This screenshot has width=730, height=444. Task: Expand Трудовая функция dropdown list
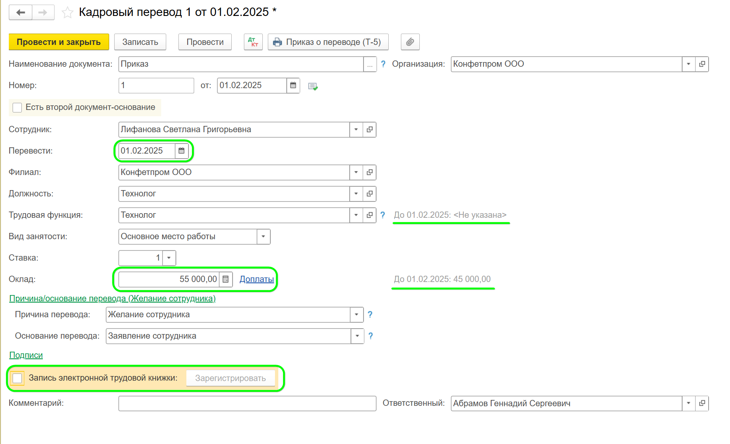coord(356,215)
